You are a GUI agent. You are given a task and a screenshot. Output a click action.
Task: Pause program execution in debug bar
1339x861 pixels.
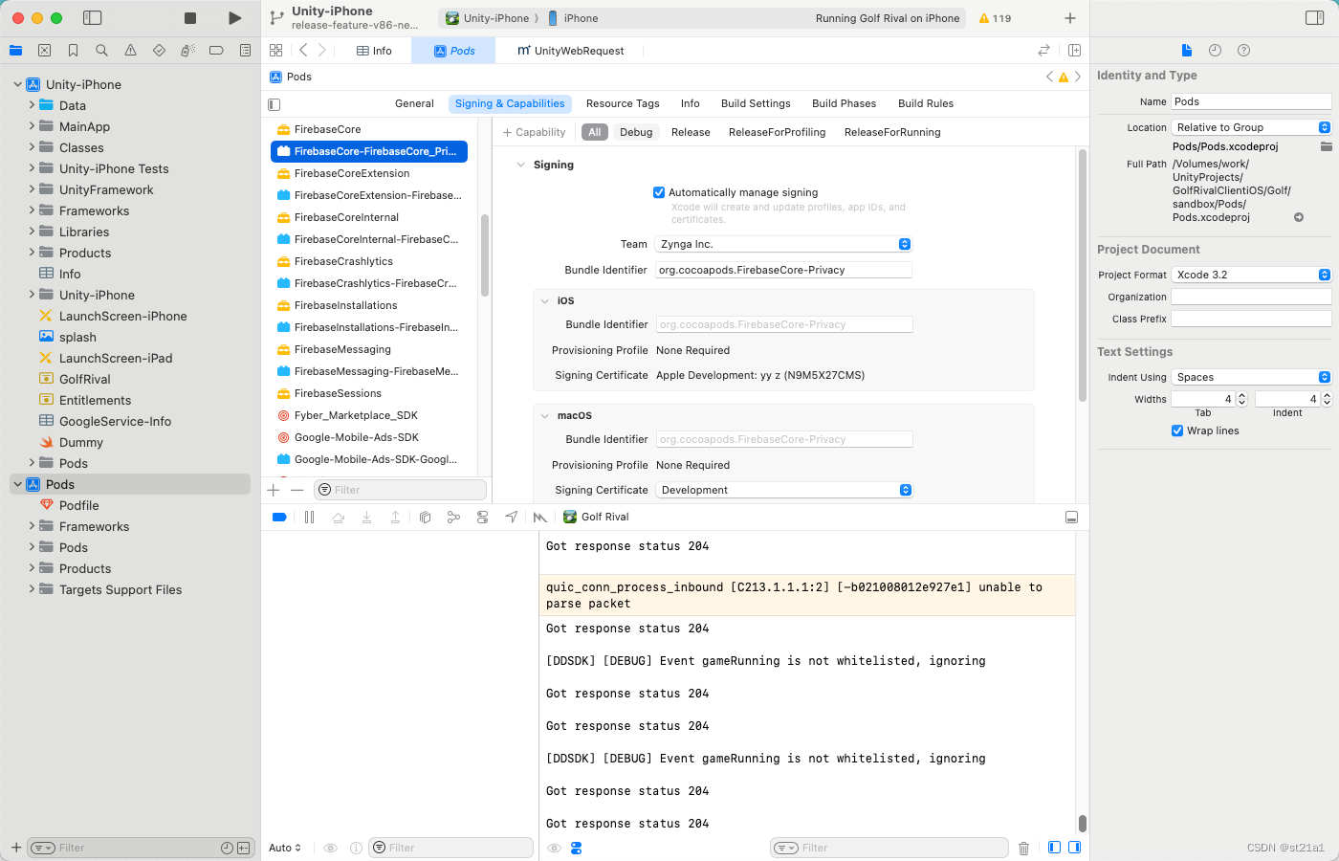(x=309, y=518)
